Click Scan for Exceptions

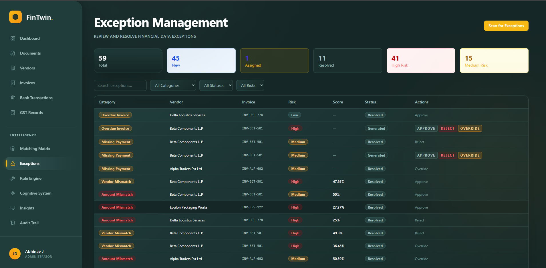[506, 26]
